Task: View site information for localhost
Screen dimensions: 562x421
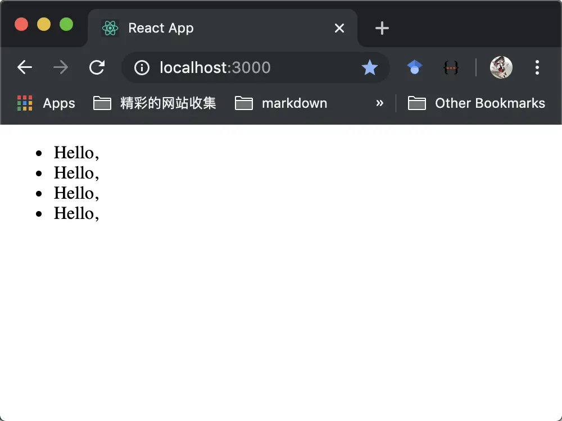Action: [x=142, y=67]
